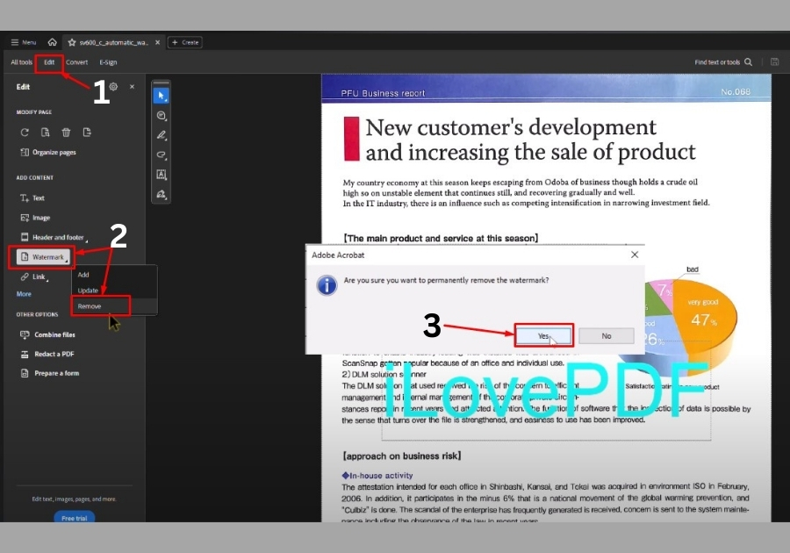Confirm watermark removal with Yes
This screenshot has width=790, height=553.
pyautogui.click(x=543, y=335)
